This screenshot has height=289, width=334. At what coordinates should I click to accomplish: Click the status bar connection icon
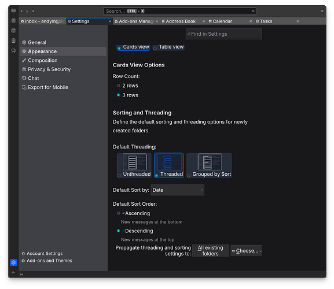click(21, 275)
